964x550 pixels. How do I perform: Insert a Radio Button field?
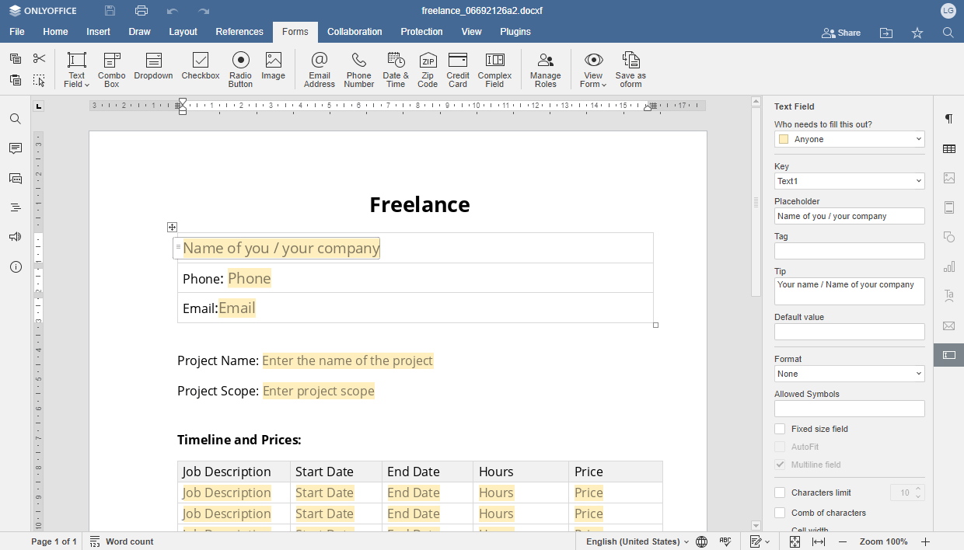point(240,68)
